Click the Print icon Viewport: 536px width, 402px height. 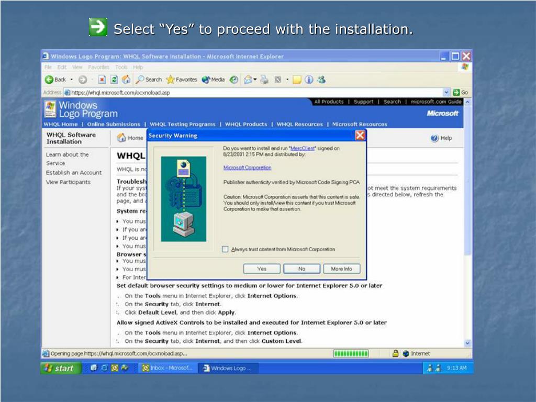(x=264, y=80)
